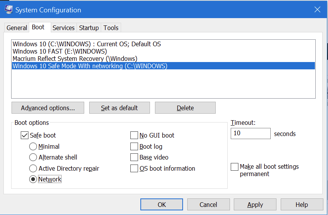Cancel the configuration changes

[x=208, y=205]
